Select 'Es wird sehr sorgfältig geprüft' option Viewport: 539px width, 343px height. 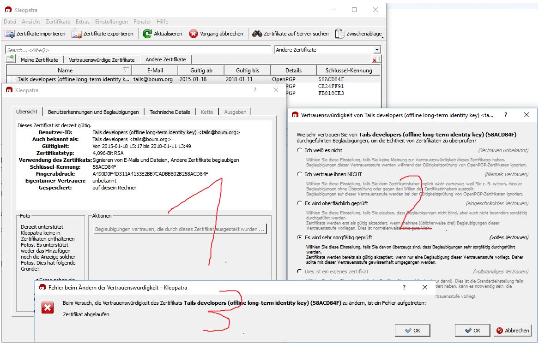tap(299, 237)
